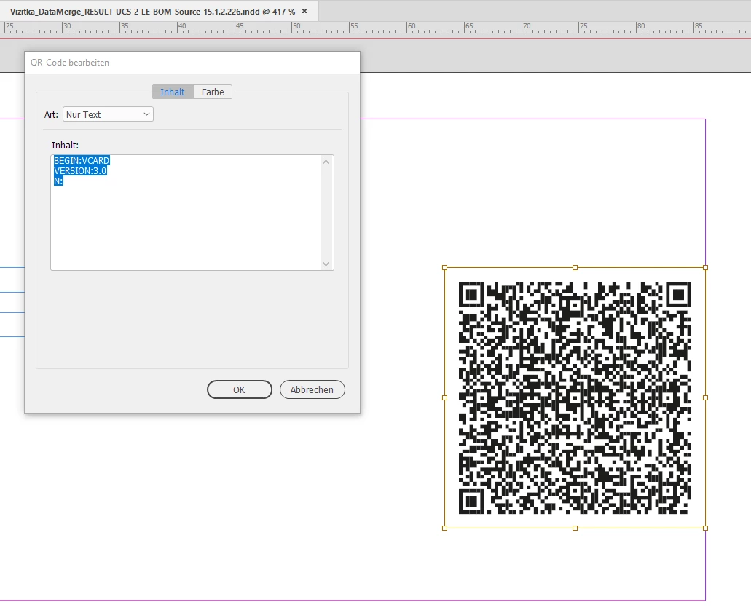The image size is (751, 610).
Task: Close the Vizitka_DataMerge document tab
Action: pyautogui.click(x=304, y=11)
